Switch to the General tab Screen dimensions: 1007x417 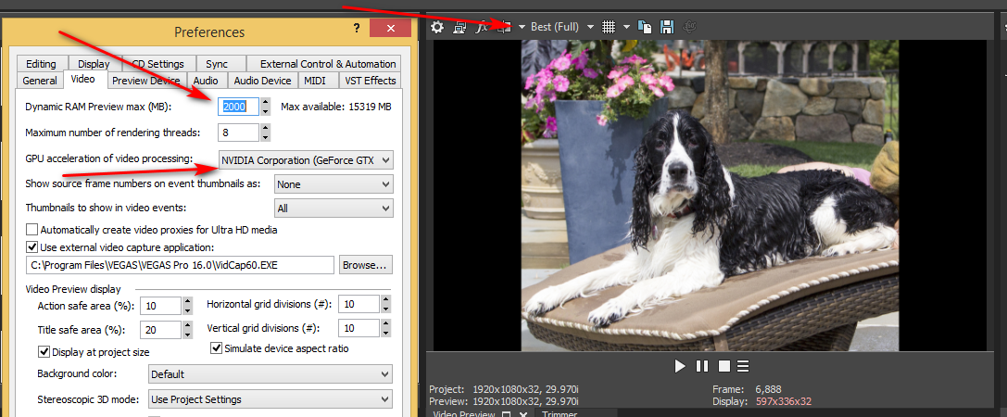(40, 81)
